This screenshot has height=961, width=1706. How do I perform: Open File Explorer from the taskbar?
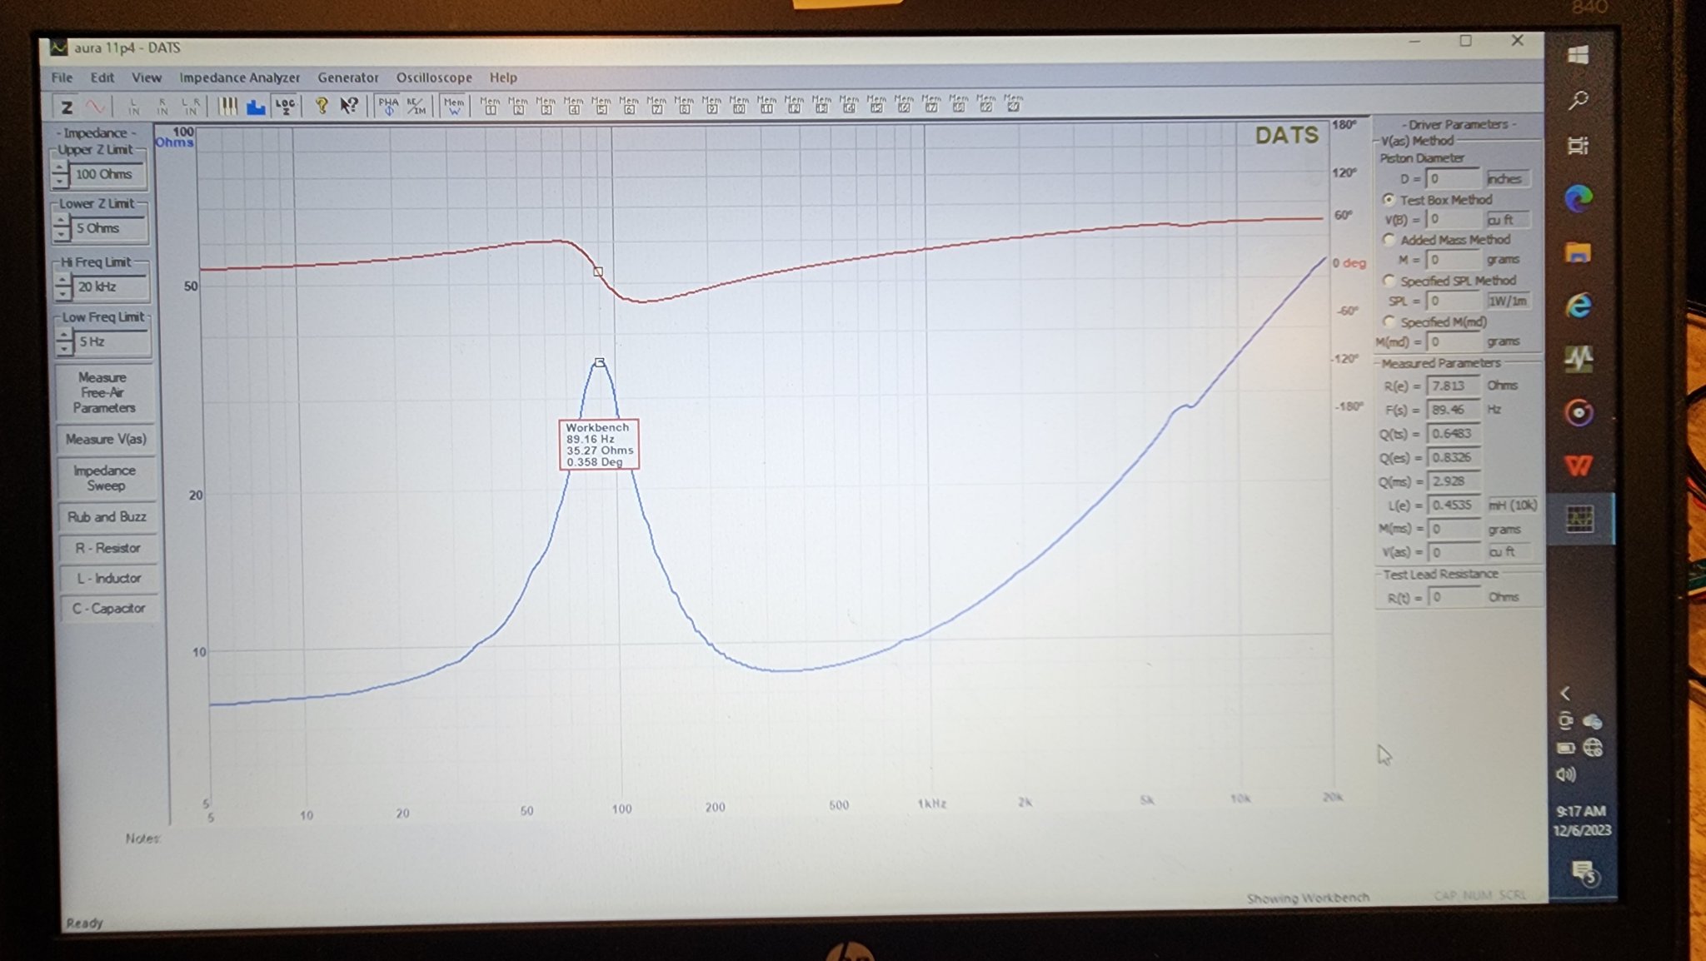point(1578,252)
